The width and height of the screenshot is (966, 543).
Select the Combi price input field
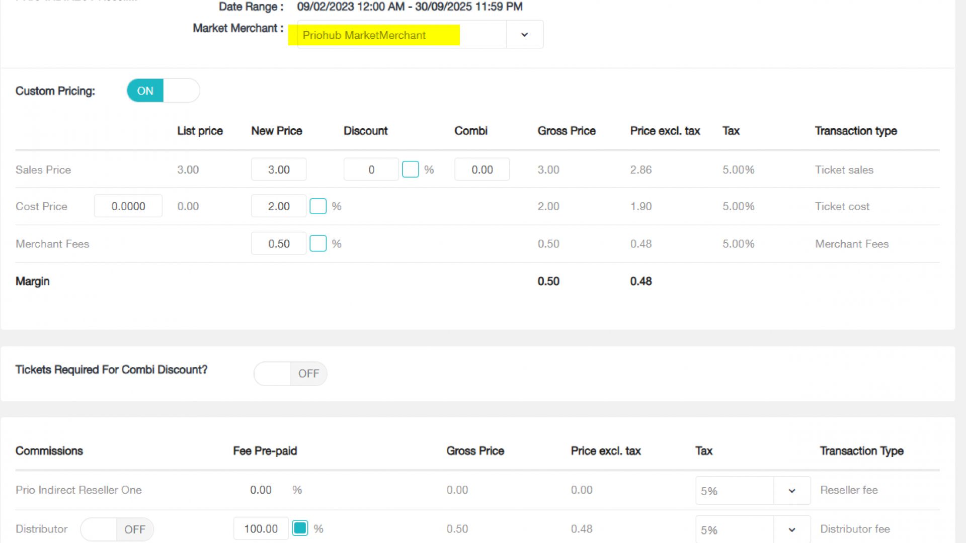point(481,169)
